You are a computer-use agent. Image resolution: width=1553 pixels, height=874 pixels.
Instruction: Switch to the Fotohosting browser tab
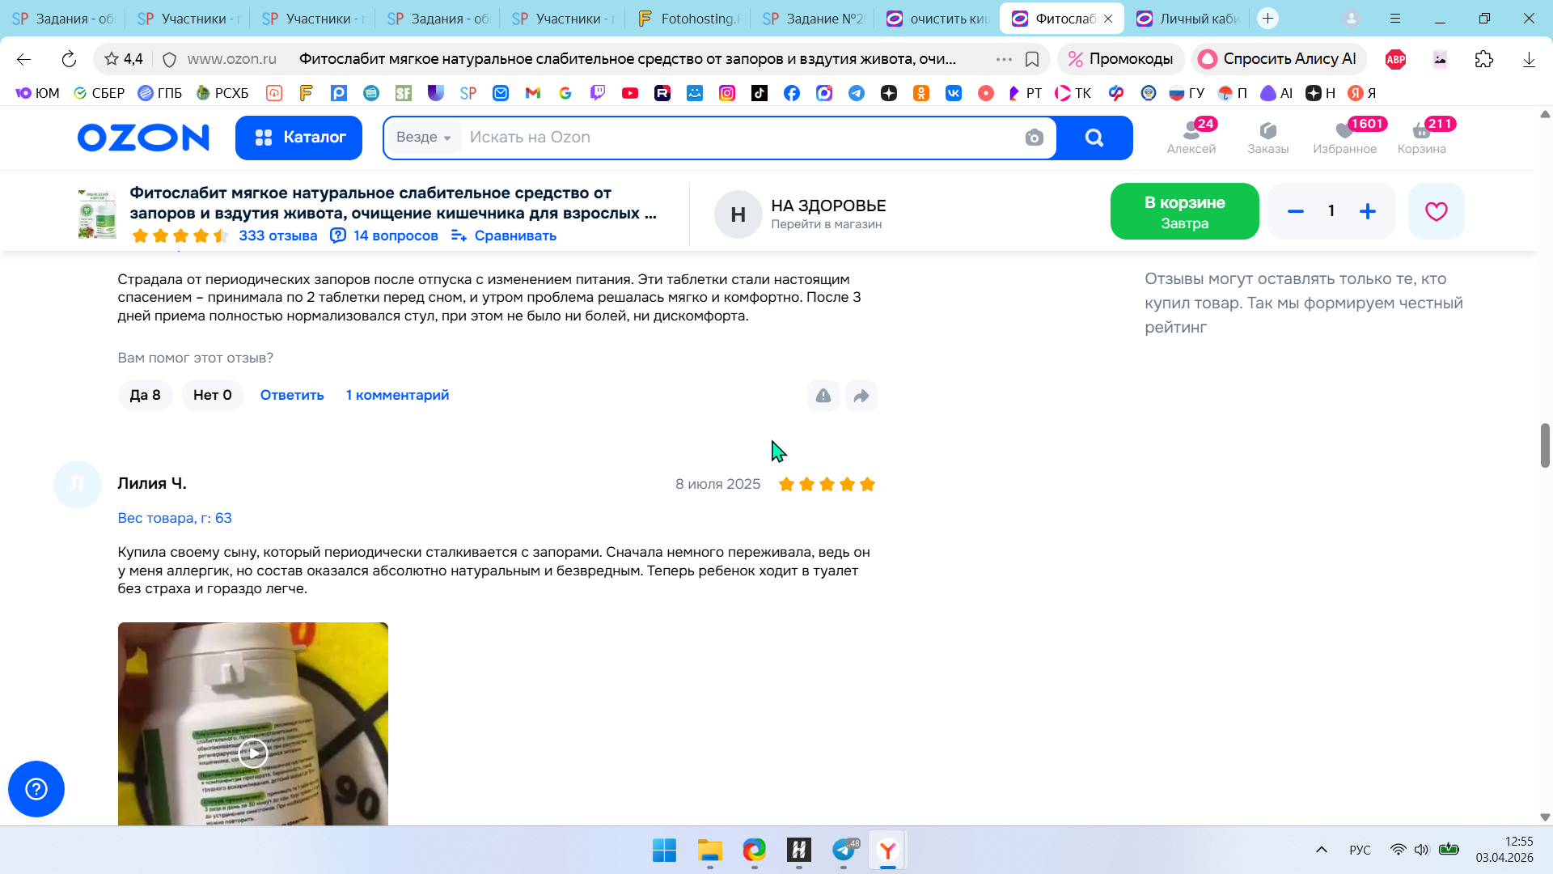click(x=688, y=18)
